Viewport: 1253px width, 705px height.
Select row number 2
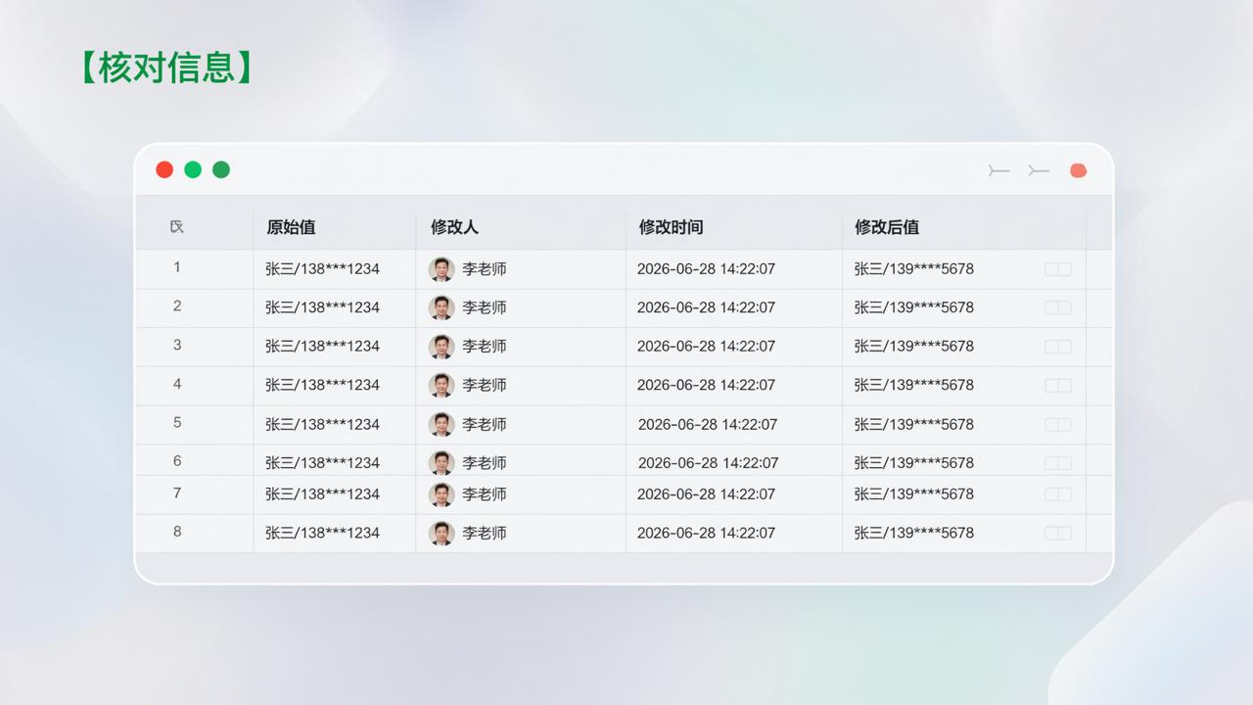[x=177, y=306]
